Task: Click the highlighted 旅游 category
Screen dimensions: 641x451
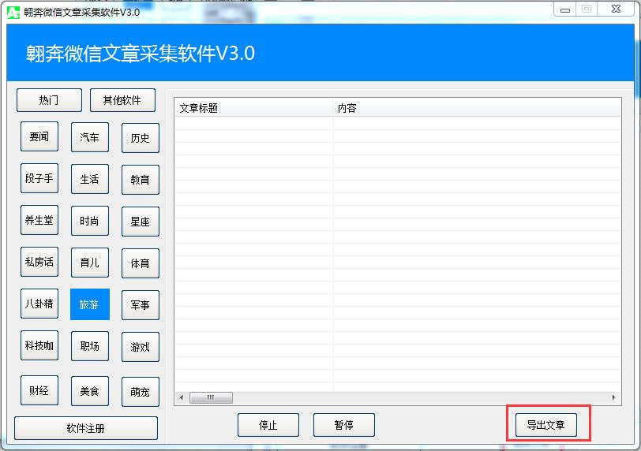Action: click(x=89, y=304)
